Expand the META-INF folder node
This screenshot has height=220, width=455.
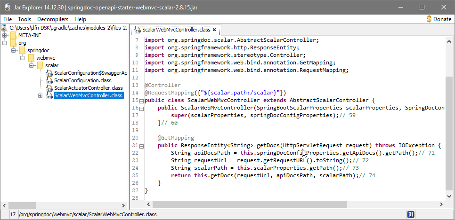click(4, 35)
